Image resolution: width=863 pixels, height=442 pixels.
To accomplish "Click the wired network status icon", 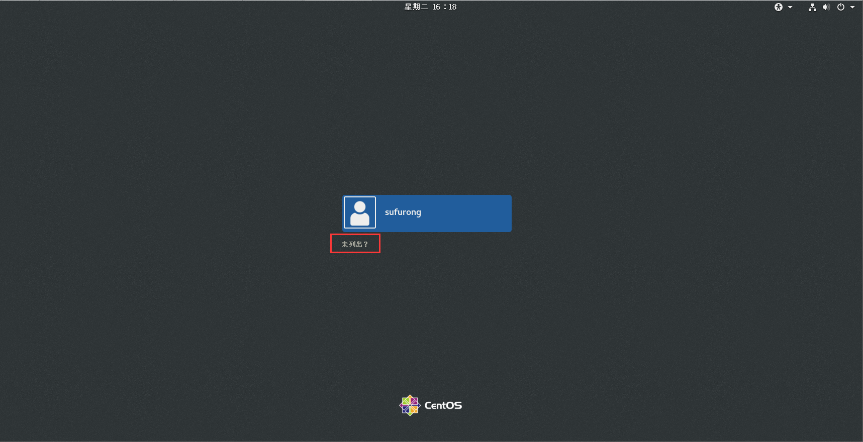I will tap(812, 7).
